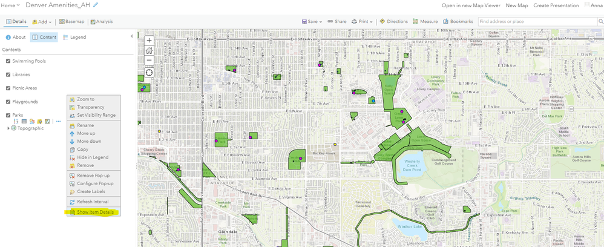Open the Filter tool for Parks layer

[x=39, y=121]
